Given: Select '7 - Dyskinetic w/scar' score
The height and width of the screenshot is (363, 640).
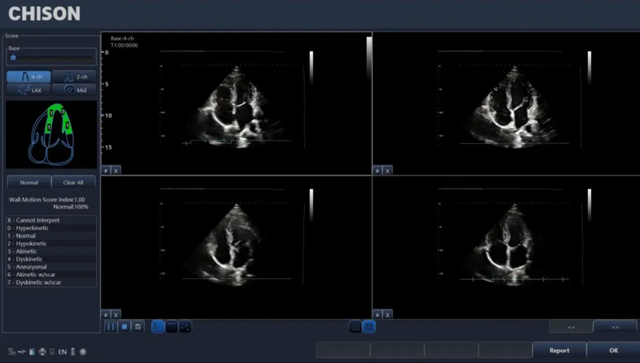Looking at the screenshot, I should pyautogui.click(x=51, y=283).
